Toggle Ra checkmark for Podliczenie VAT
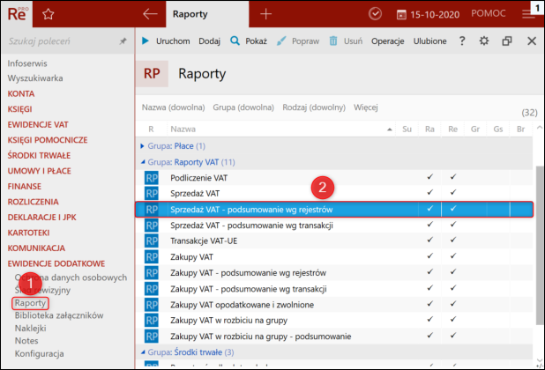 pyautogui.click(x=429, y=177)
